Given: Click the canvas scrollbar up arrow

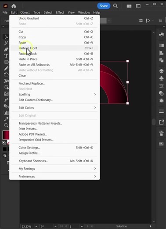Looking at the screenshot, I should click(154, 33).
